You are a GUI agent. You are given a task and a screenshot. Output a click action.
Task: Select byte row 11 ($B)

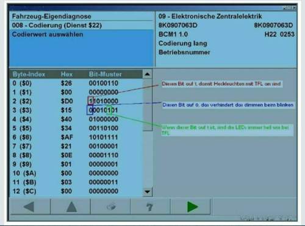pyautogui.click(x=76, y=182)
